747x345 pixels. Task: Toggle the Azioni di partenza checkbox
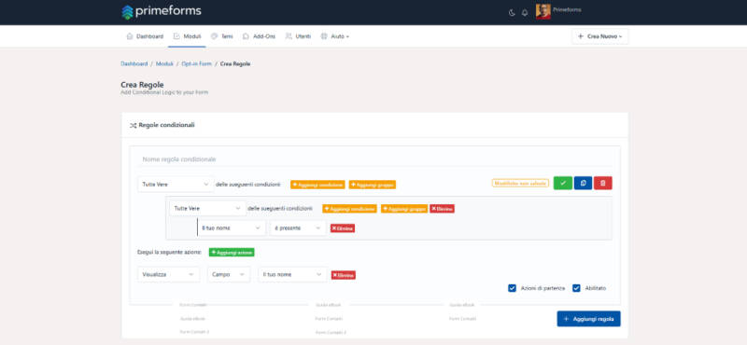pyautogui.click(x=512, y=288)
